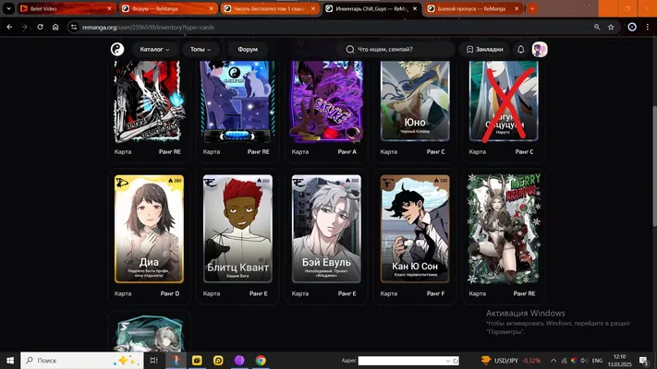Open the Кан Ю Сон card
Screen dimensions: 657x369
click(x=415, y=229)
